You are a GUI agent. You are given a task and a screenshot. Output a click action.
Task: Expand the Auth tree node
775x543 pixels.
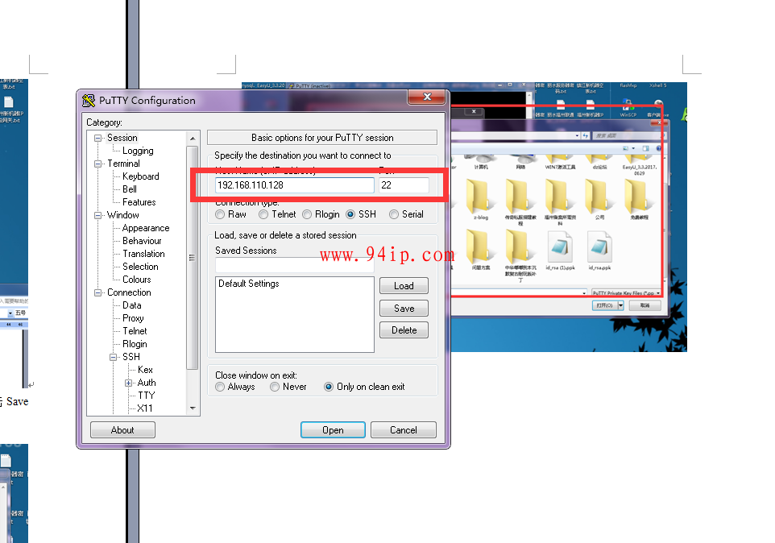[129, 383]
